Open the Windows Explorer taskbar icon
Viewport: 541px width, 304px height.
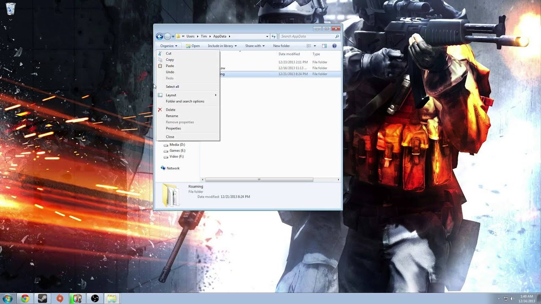click(x=112, y=299)
